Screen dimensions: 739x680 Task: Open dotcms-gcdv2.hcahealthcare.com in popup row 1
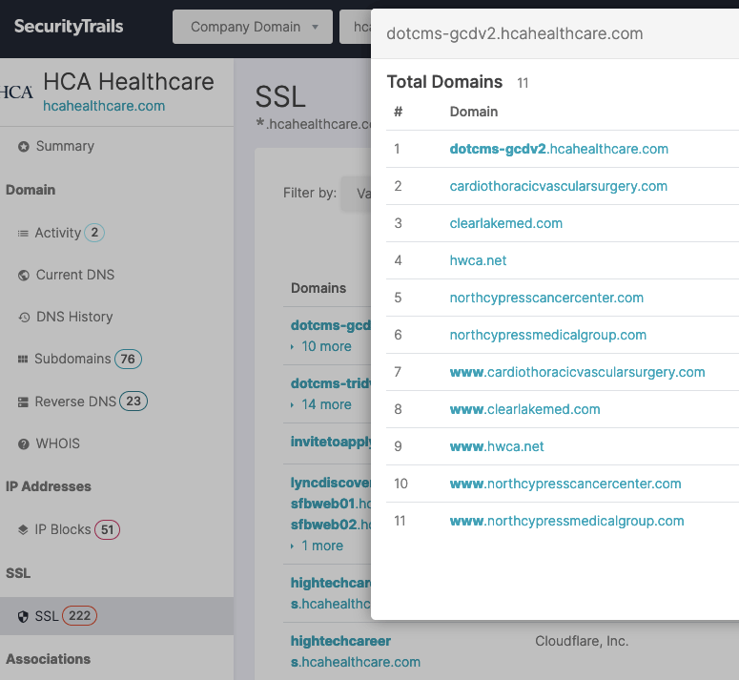point(559,149)
